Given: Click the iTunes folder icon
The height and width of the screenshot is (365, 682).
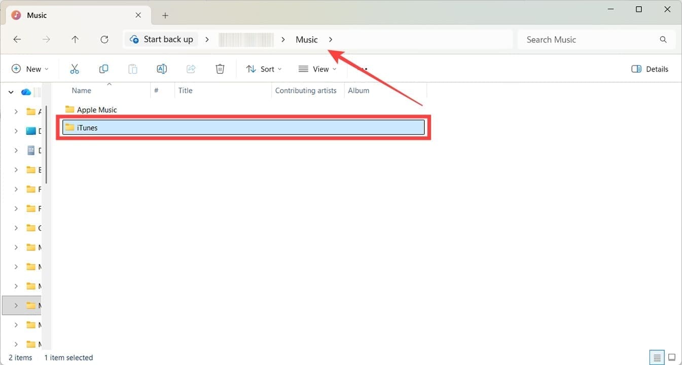Looking at the screenshot, I should [69, 127].
